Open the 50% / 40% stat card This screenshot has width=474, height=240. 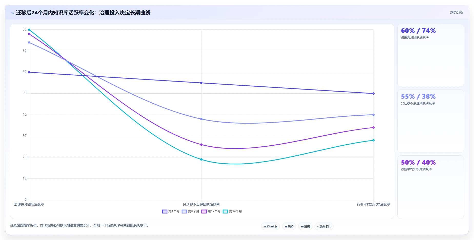point(430,187)
